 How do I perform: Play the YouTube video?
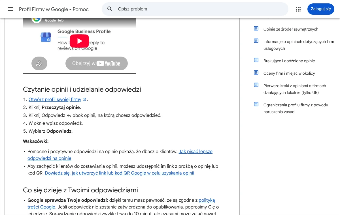[x=79, y=41]
